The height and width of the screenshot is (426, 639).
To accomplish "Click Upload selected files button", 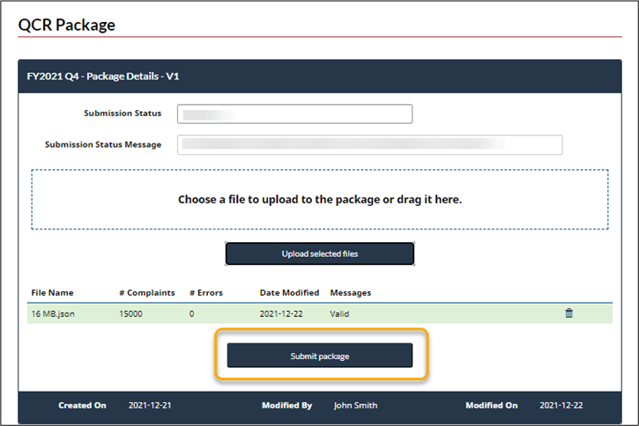I will [320, 253].
